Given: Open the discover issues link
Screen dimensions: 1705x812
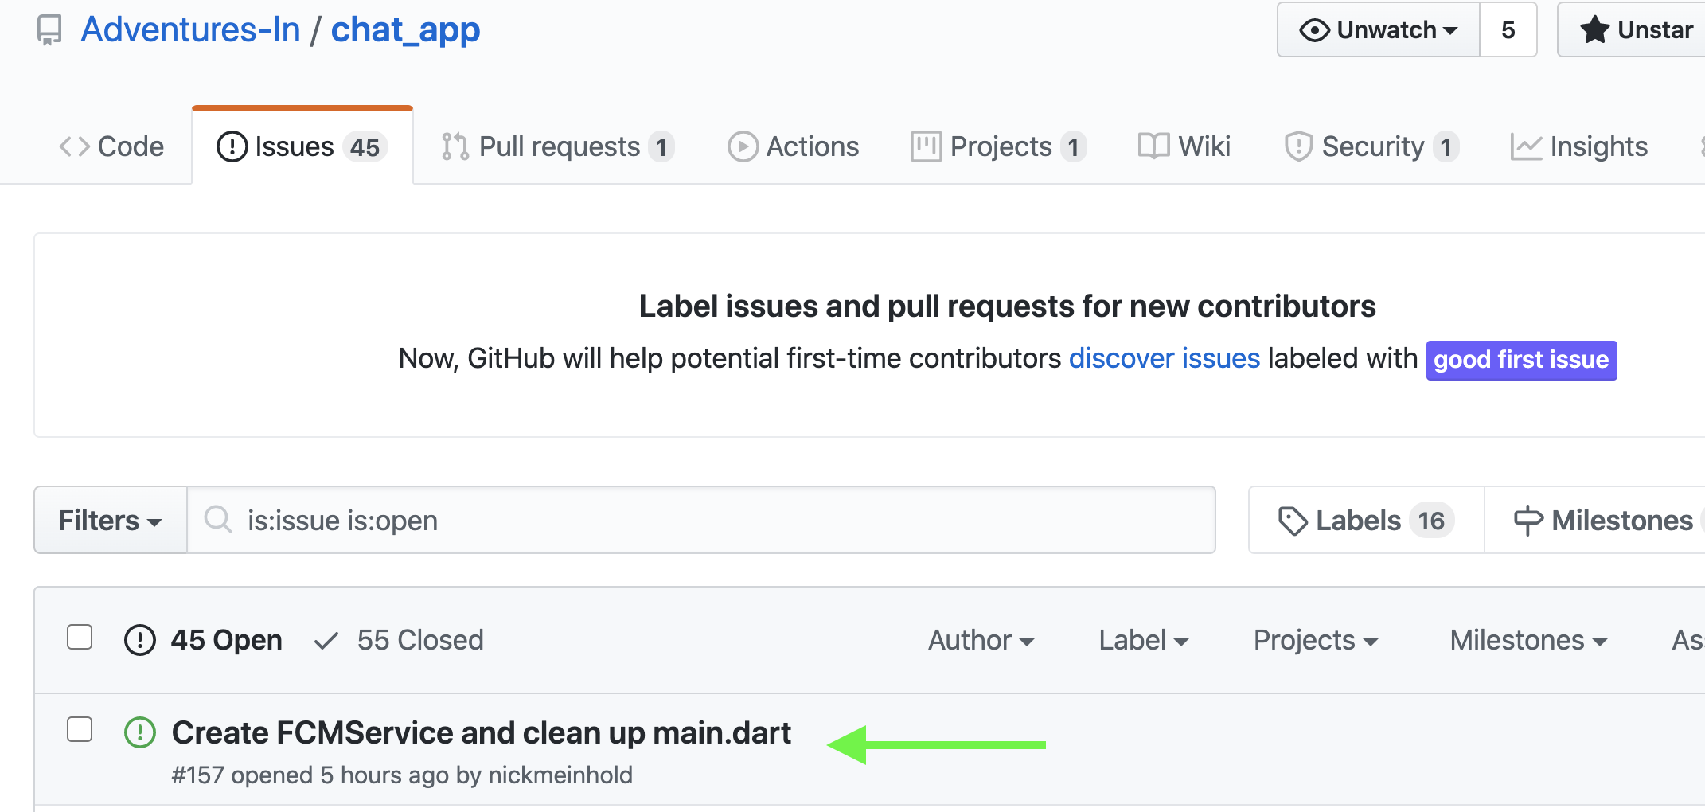Looking at the screenshot, I should point(1165,358).
